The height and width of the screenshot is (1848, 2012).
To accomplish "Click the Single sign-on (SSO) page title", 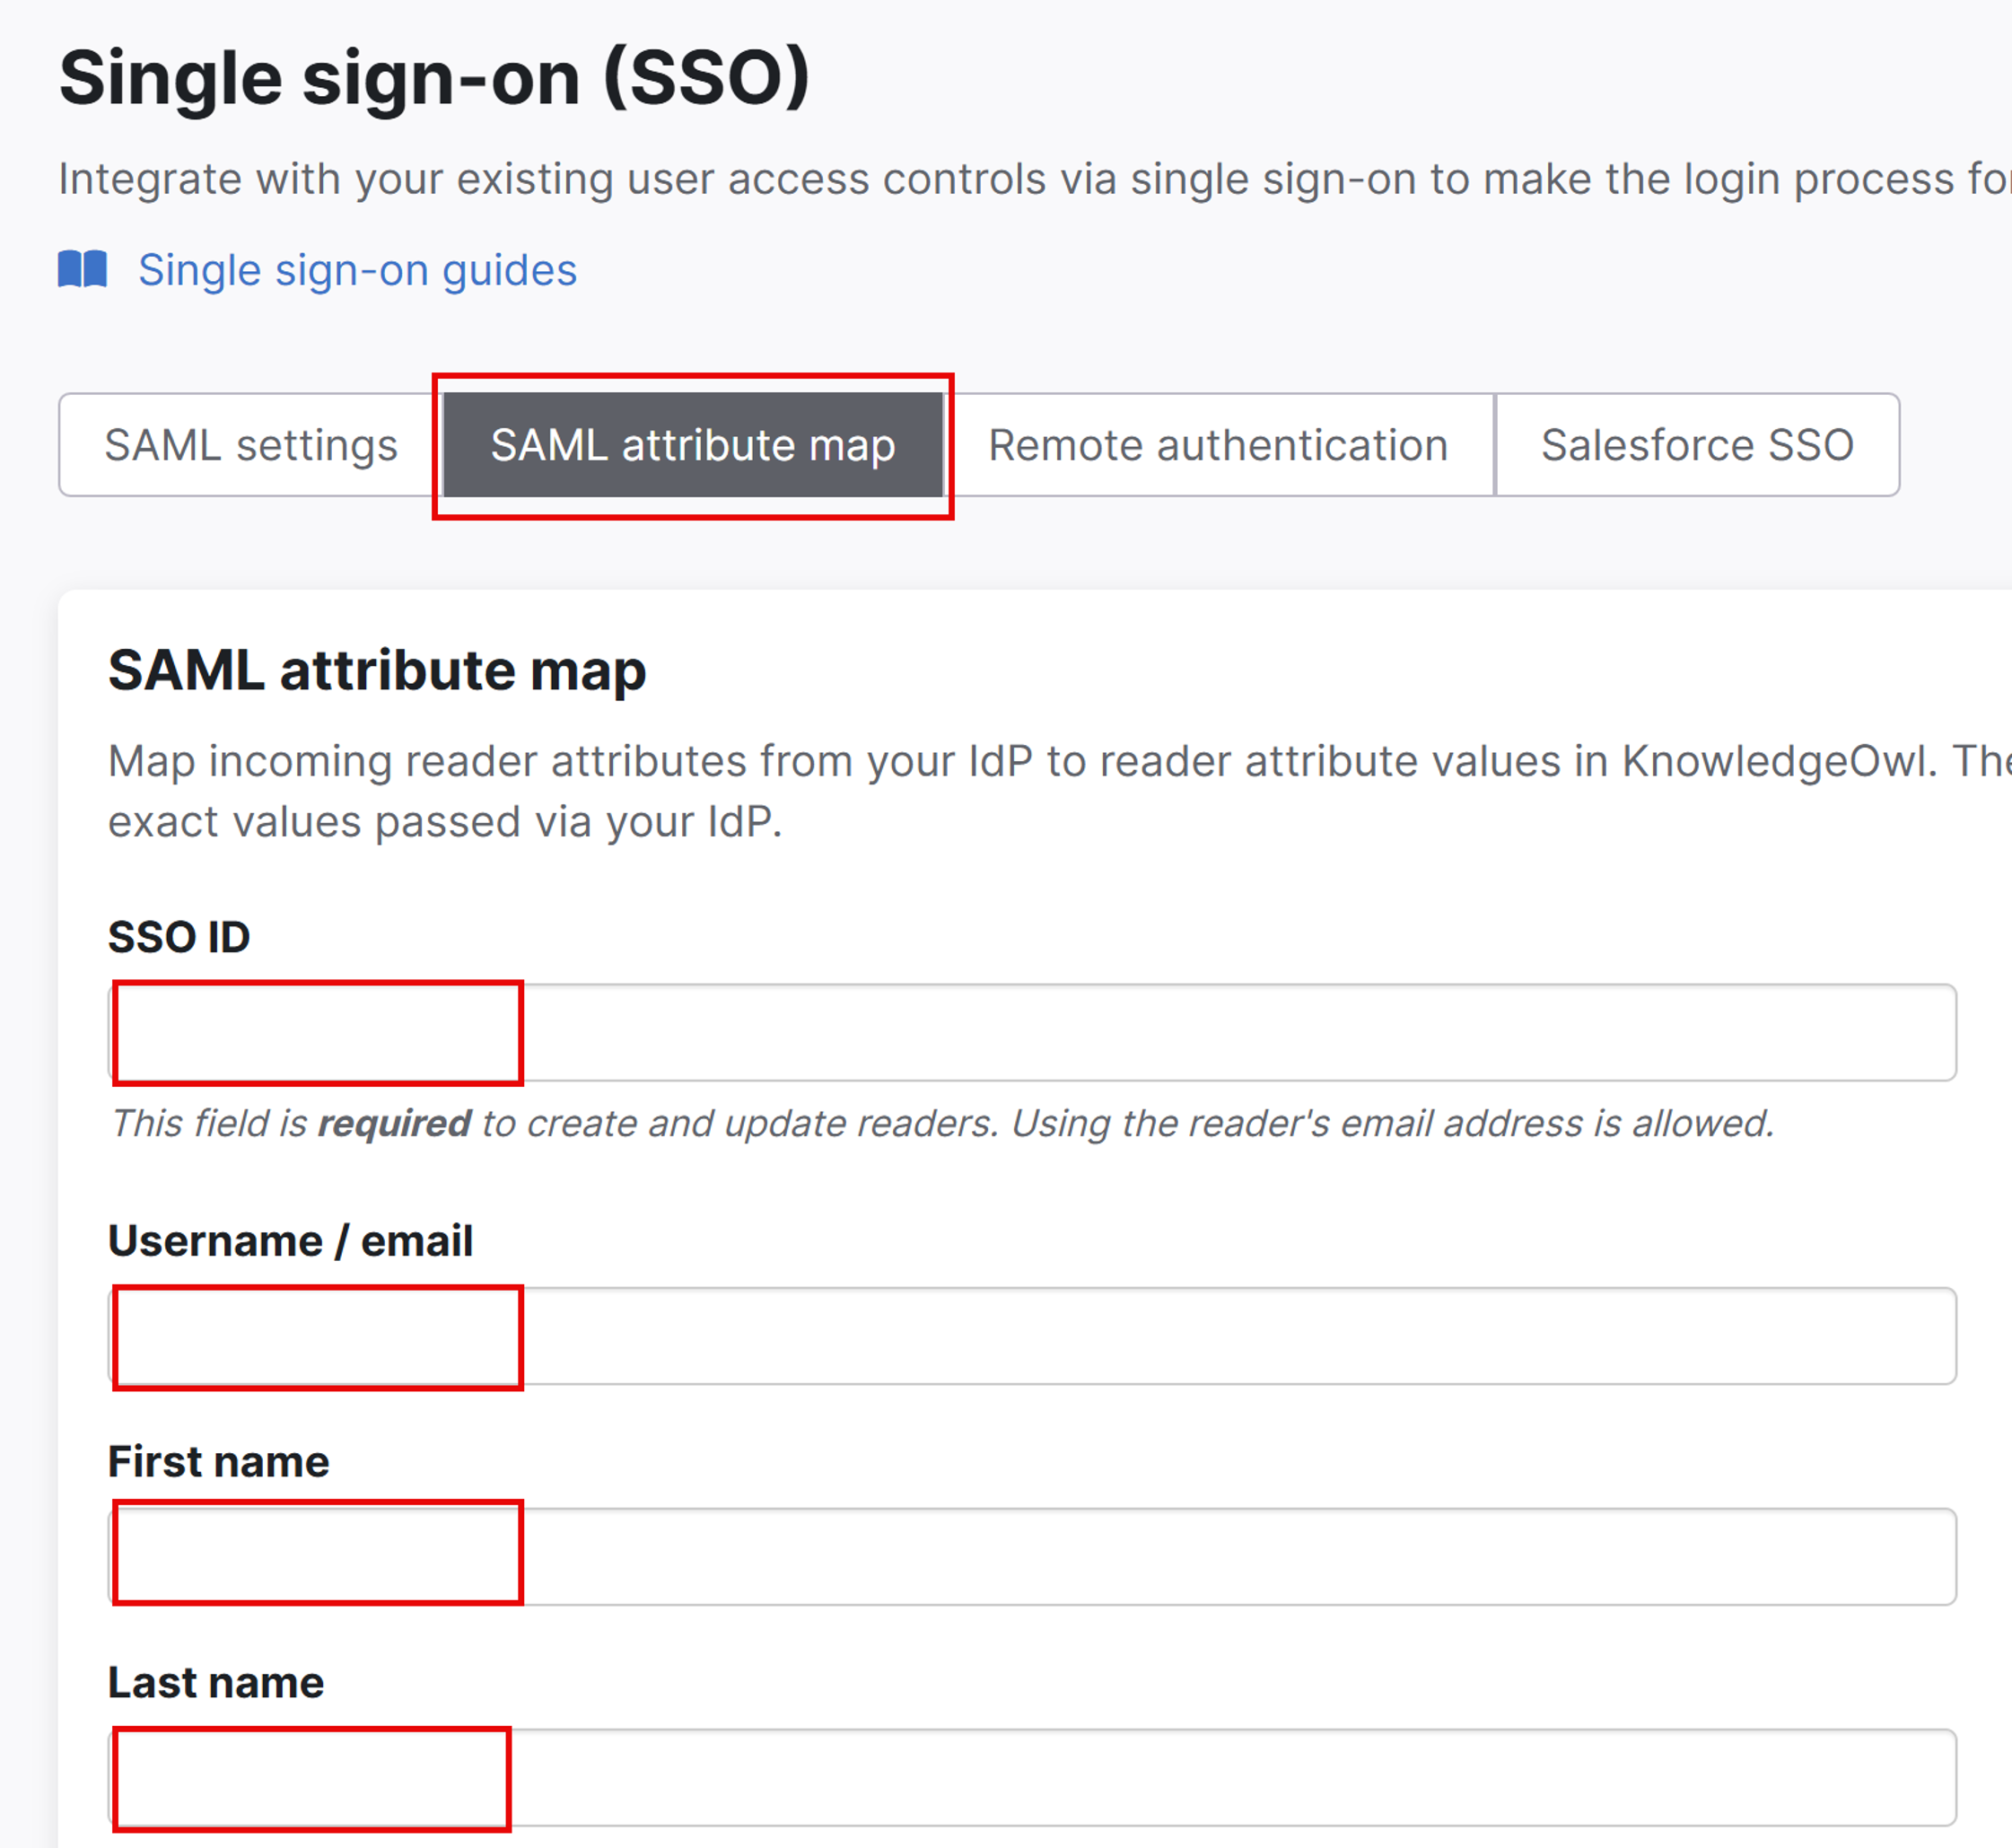I will coord(434,75).
